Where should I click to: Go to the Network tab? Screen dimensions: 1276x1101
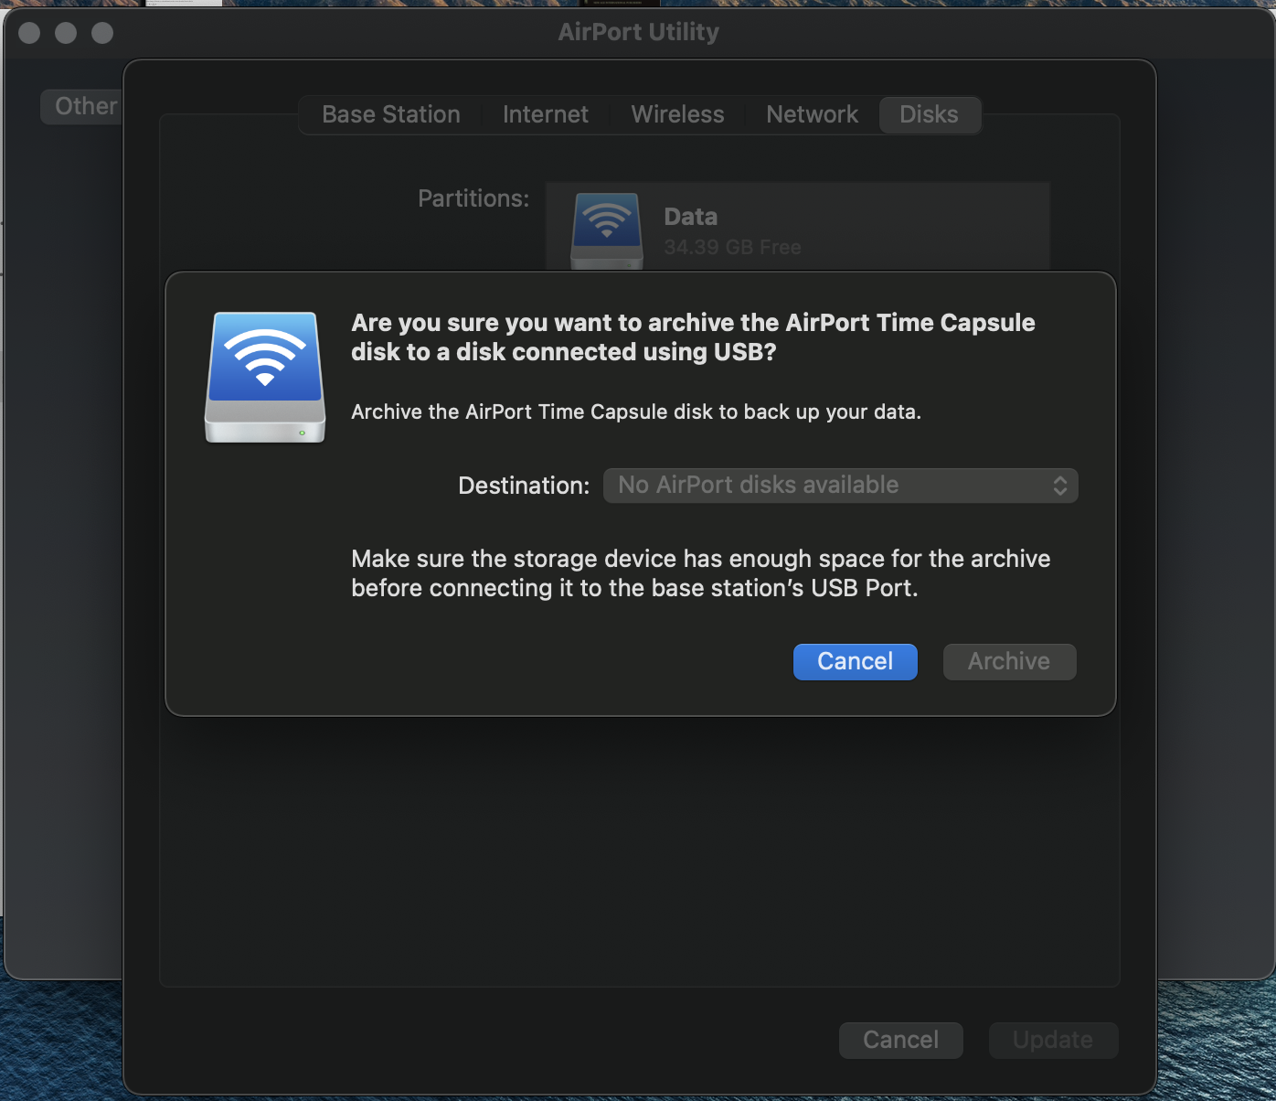coord(812,114)
